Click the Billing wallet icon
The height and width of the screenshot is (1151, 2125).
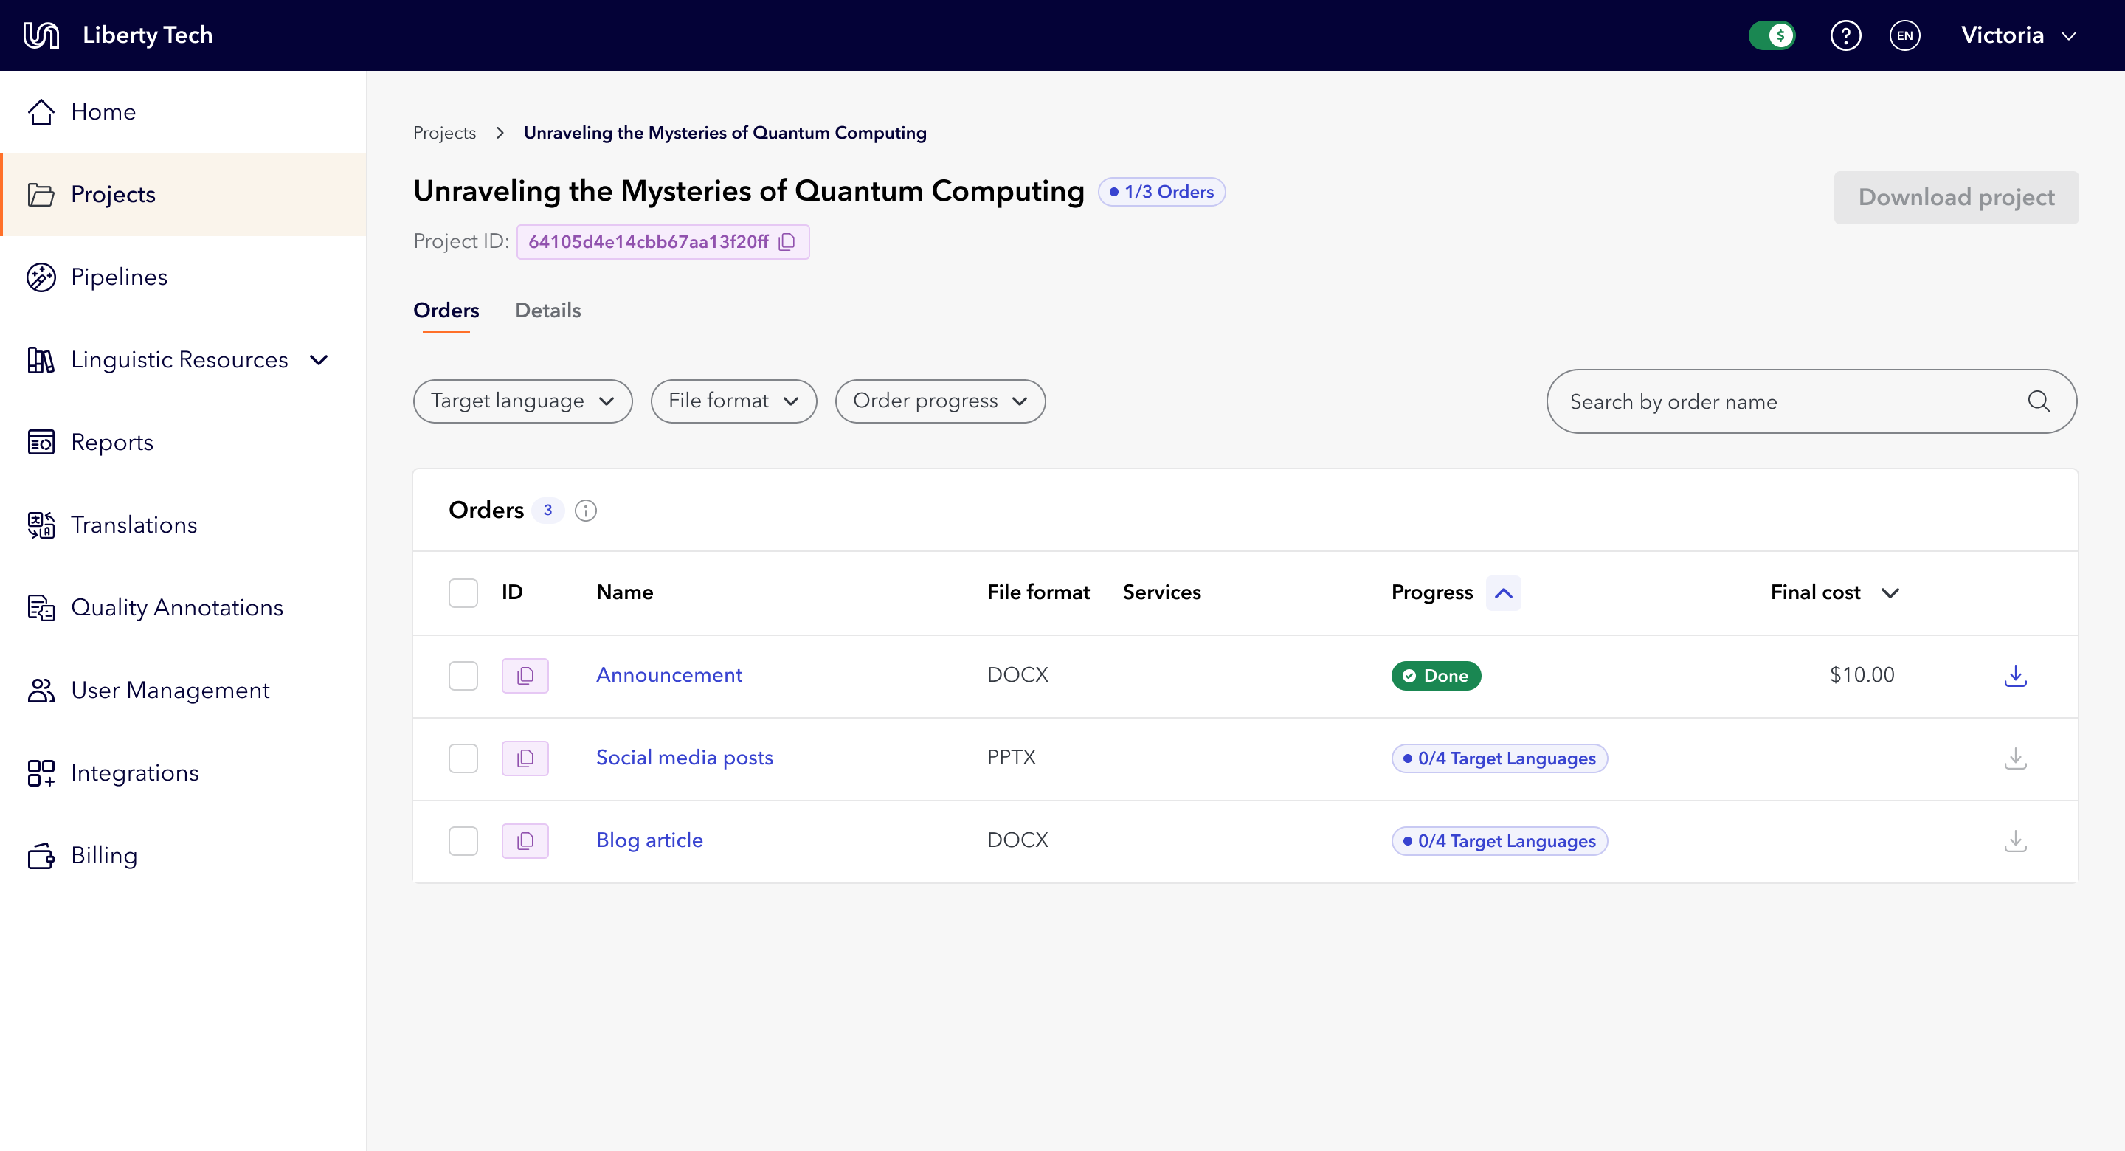click(x=41, y=856)
